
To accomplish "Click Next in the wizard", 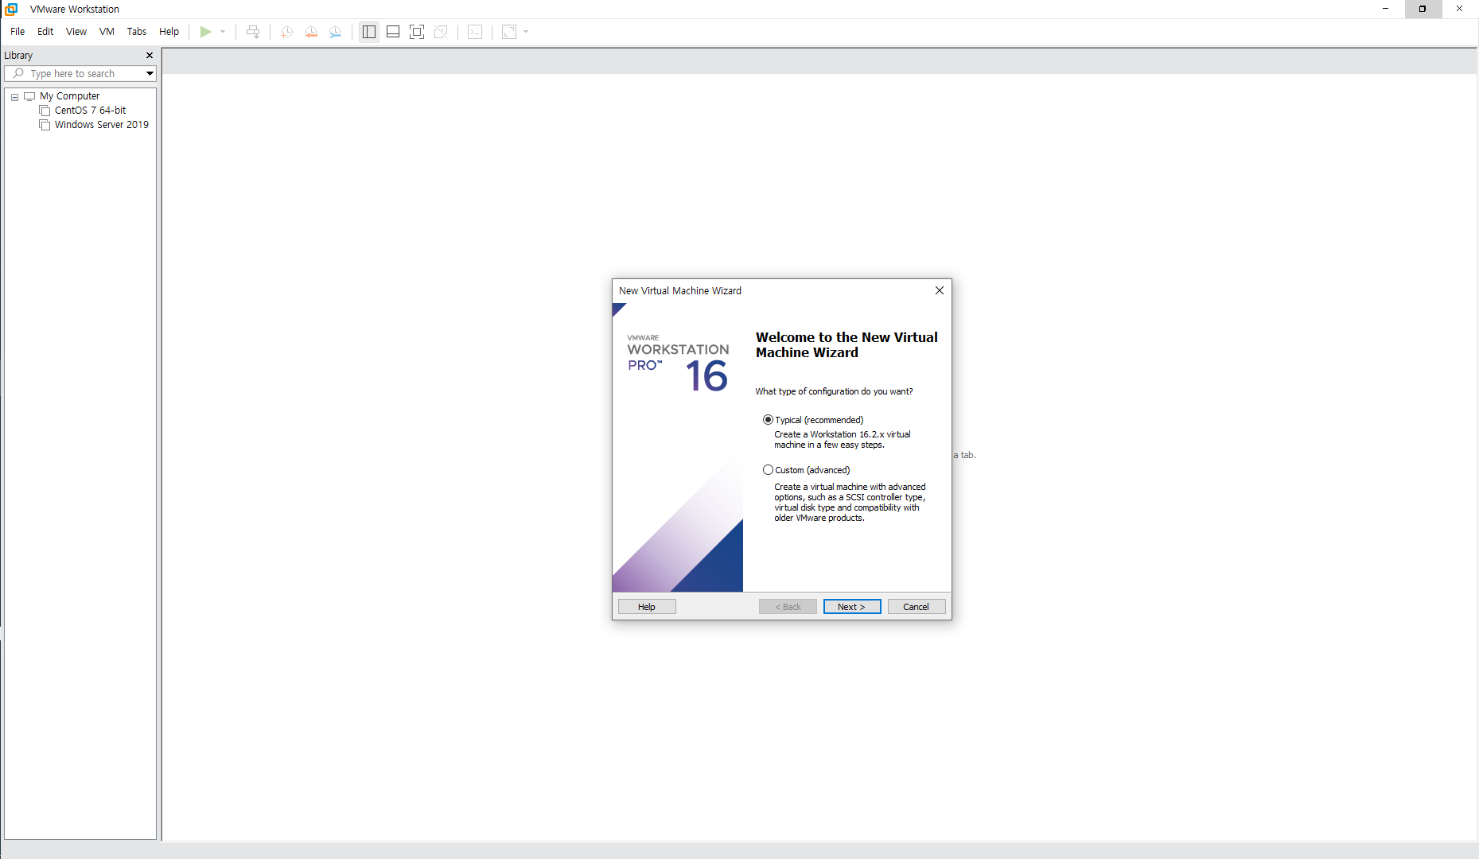I will [x=852, y=607].
